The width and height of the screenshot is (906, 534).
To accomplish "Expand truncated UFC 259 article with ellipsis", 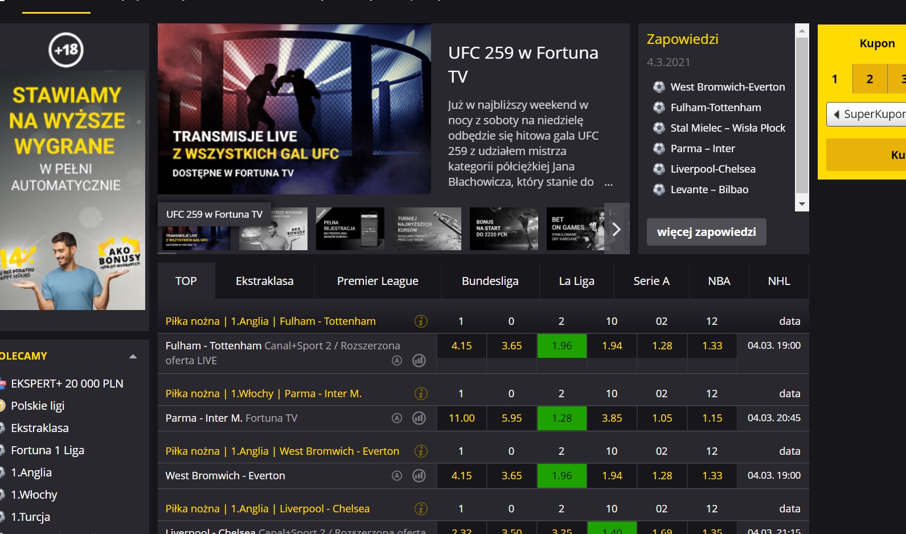I will pyautogui.click(x=609, y=183).
